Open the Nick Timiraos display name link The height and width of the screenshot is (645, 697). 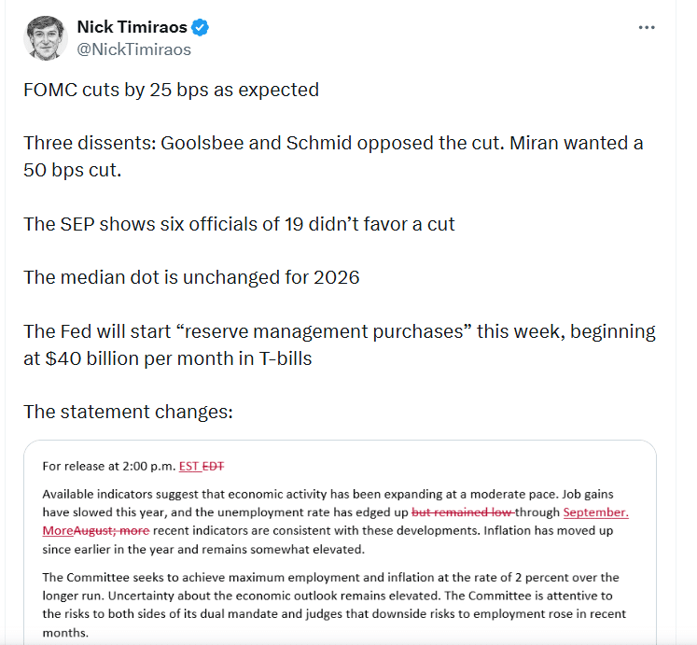tap(132, 28)
